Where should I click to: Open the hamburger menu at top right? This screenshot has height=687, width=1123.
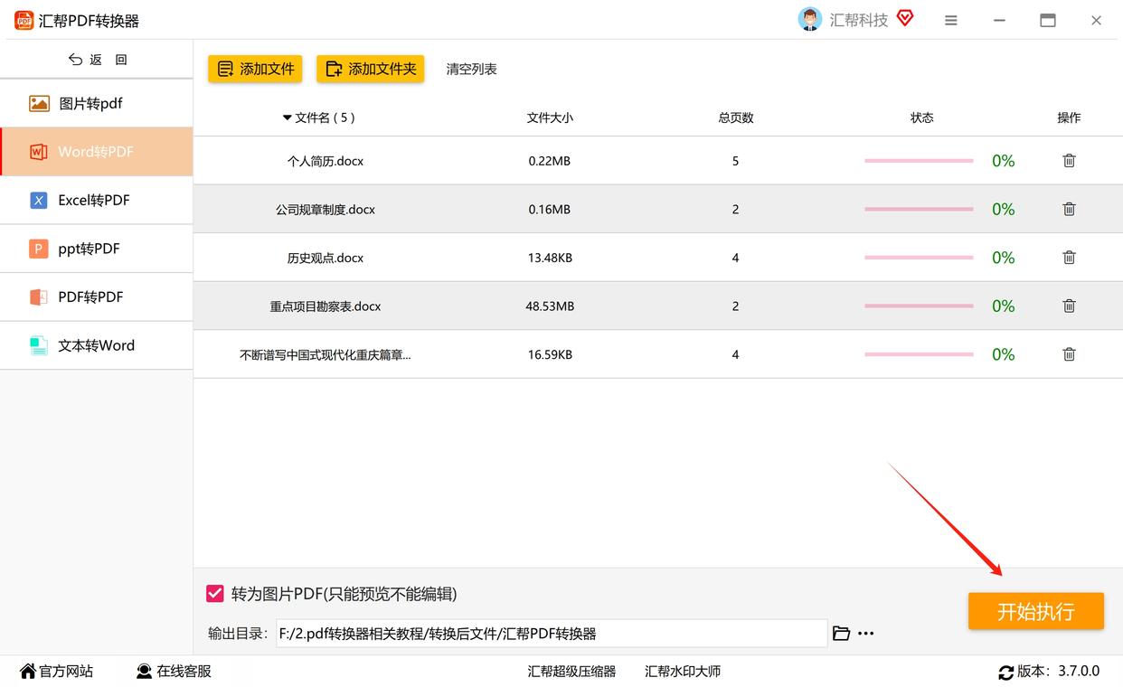tap(950, 19)
